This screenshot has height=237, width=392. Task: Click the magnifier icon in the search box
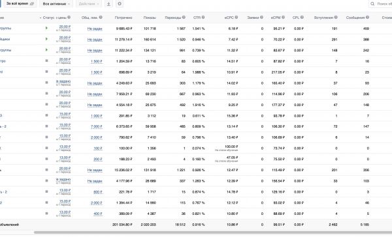pyautogui.click(x=372, y=4)
